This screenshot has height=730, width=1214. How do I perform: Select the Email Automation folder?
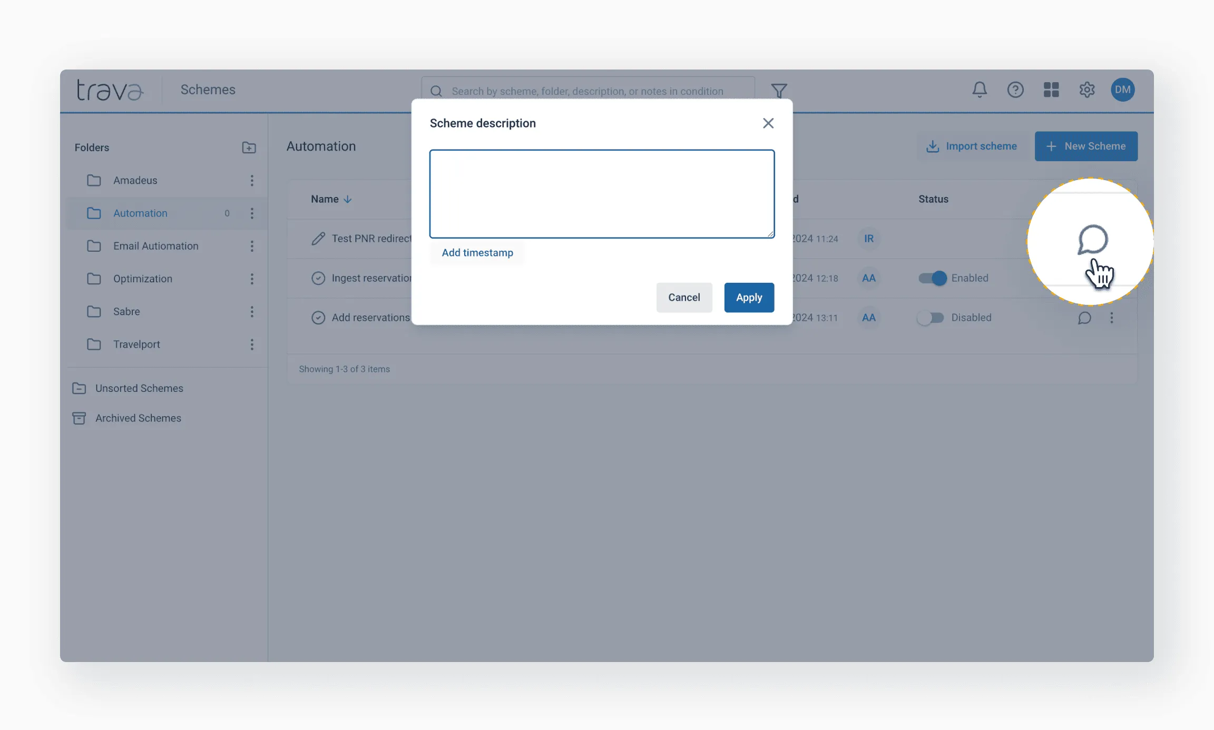tap(155, 246)
